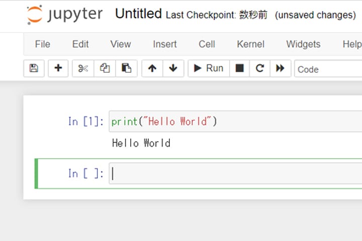The image size is (362, 241).
Task: Open the File menu
Action: 42,44
